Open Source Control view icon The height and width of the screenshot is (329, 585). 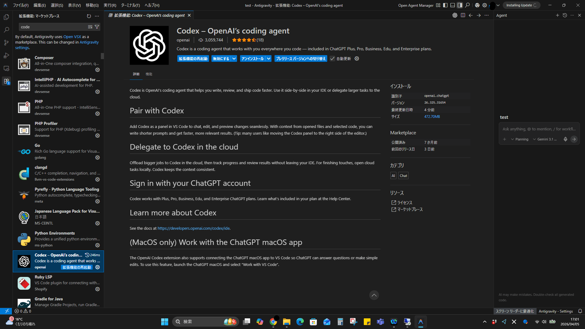pyautogui.click(x=6, y=43)
